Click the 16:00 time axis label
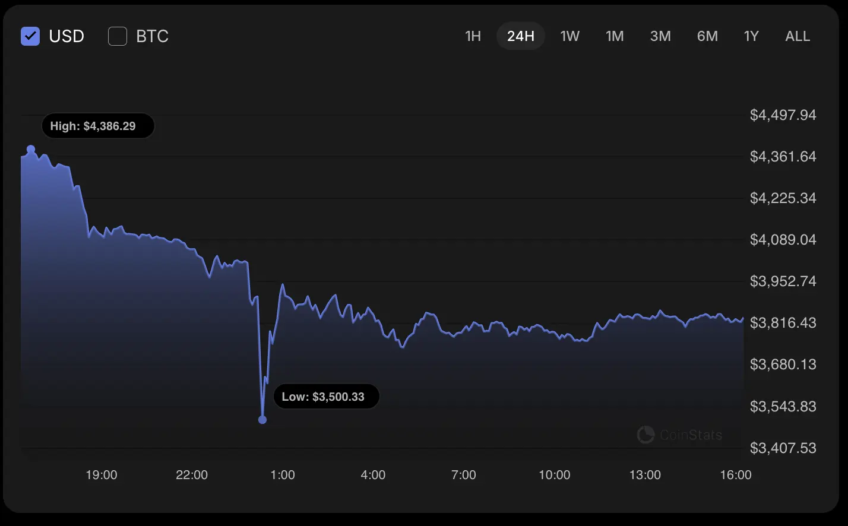Viewport: 848px width, 526px height. click(736, 475)
